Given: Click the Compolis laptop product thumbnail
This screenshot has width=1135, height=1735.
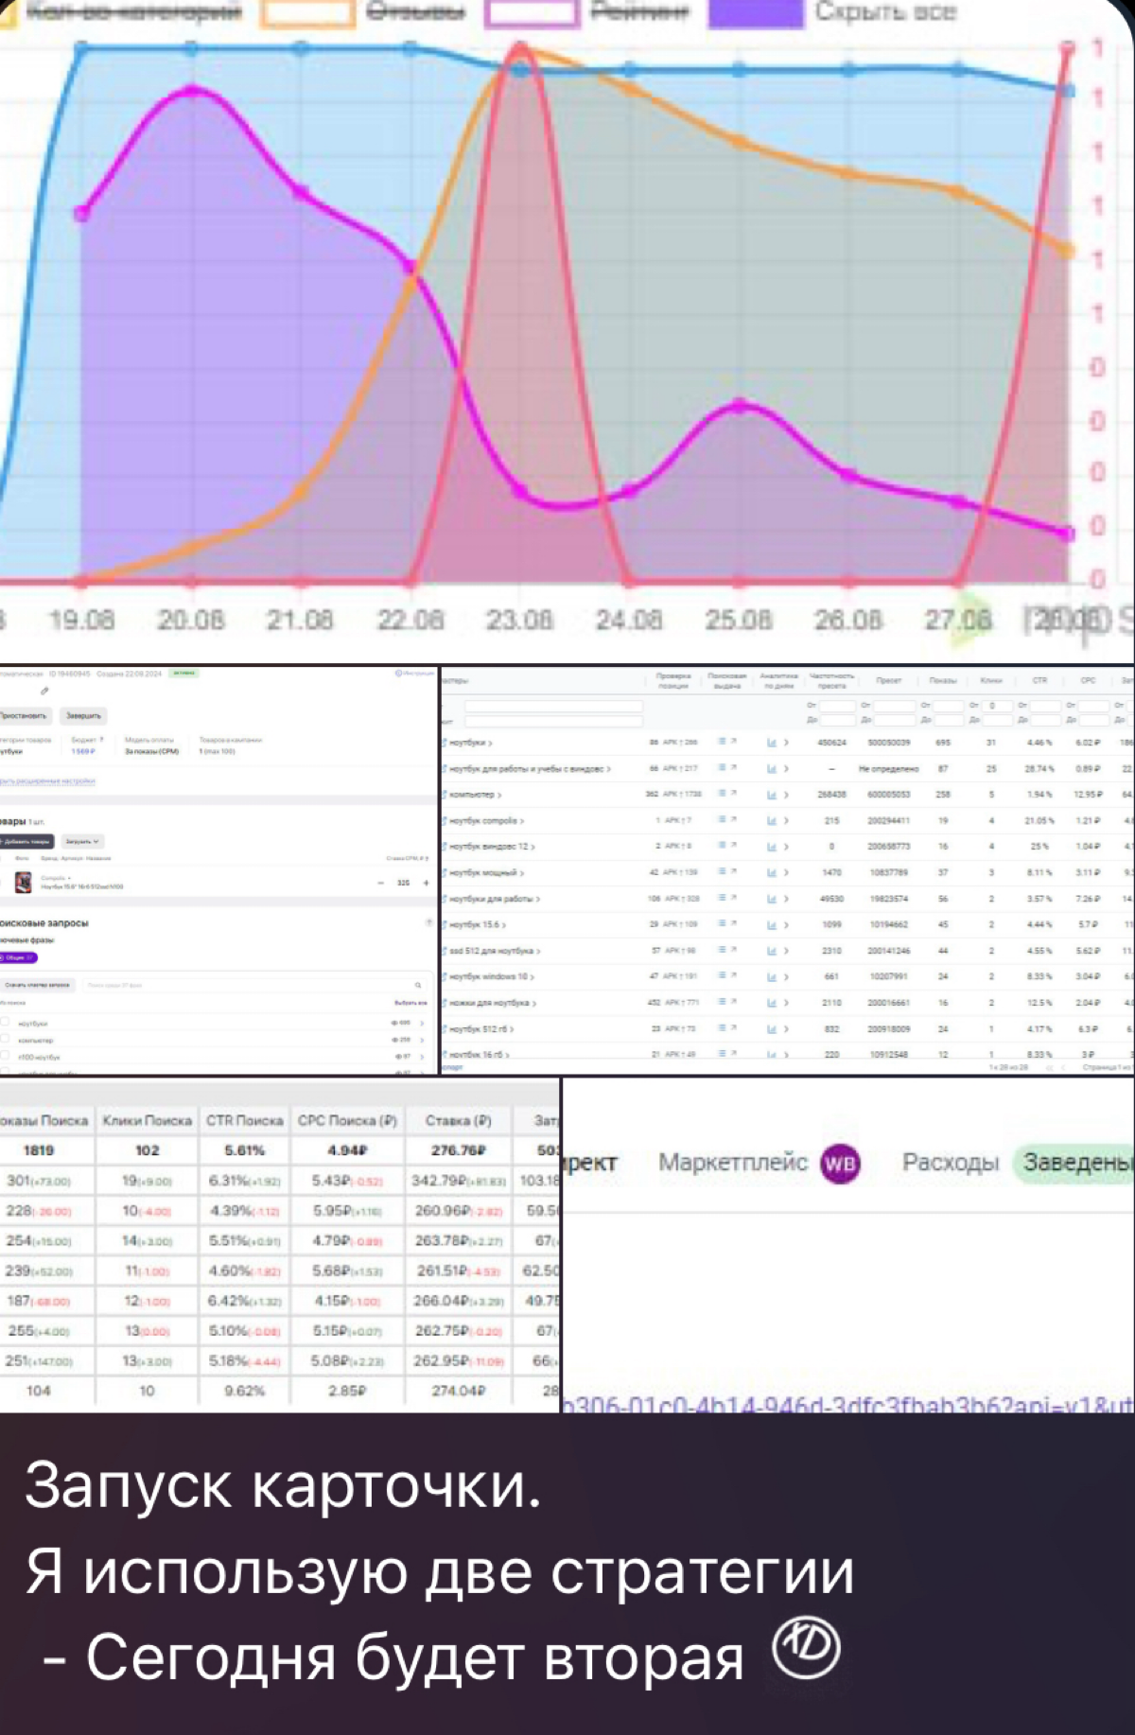Looking at the screenshot, I should [x=24, y=882].
